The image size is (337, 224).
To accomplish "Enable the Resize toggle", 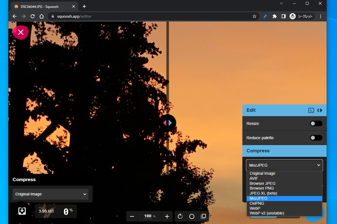I will 316,123.
